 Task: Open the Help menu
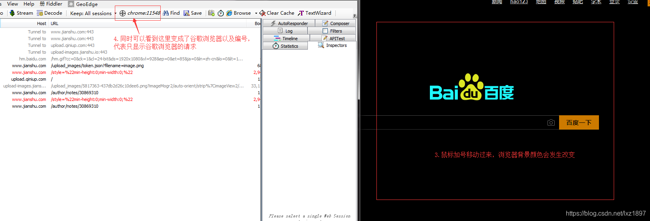[29, 4]
